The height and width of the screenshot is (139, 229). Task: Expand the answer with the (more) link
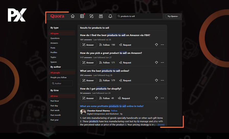tap(161, 125)
